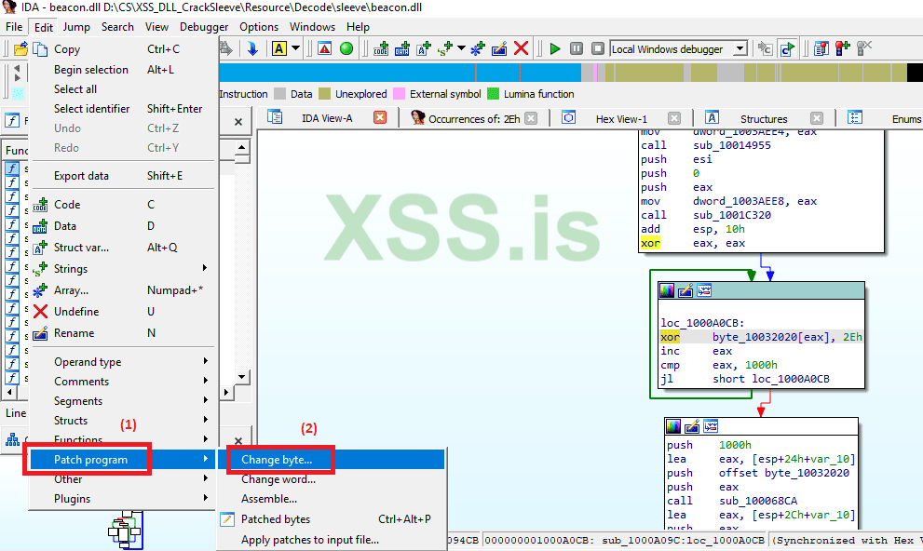Click the functions list scroll-down arrow

(x=242, y=376)
